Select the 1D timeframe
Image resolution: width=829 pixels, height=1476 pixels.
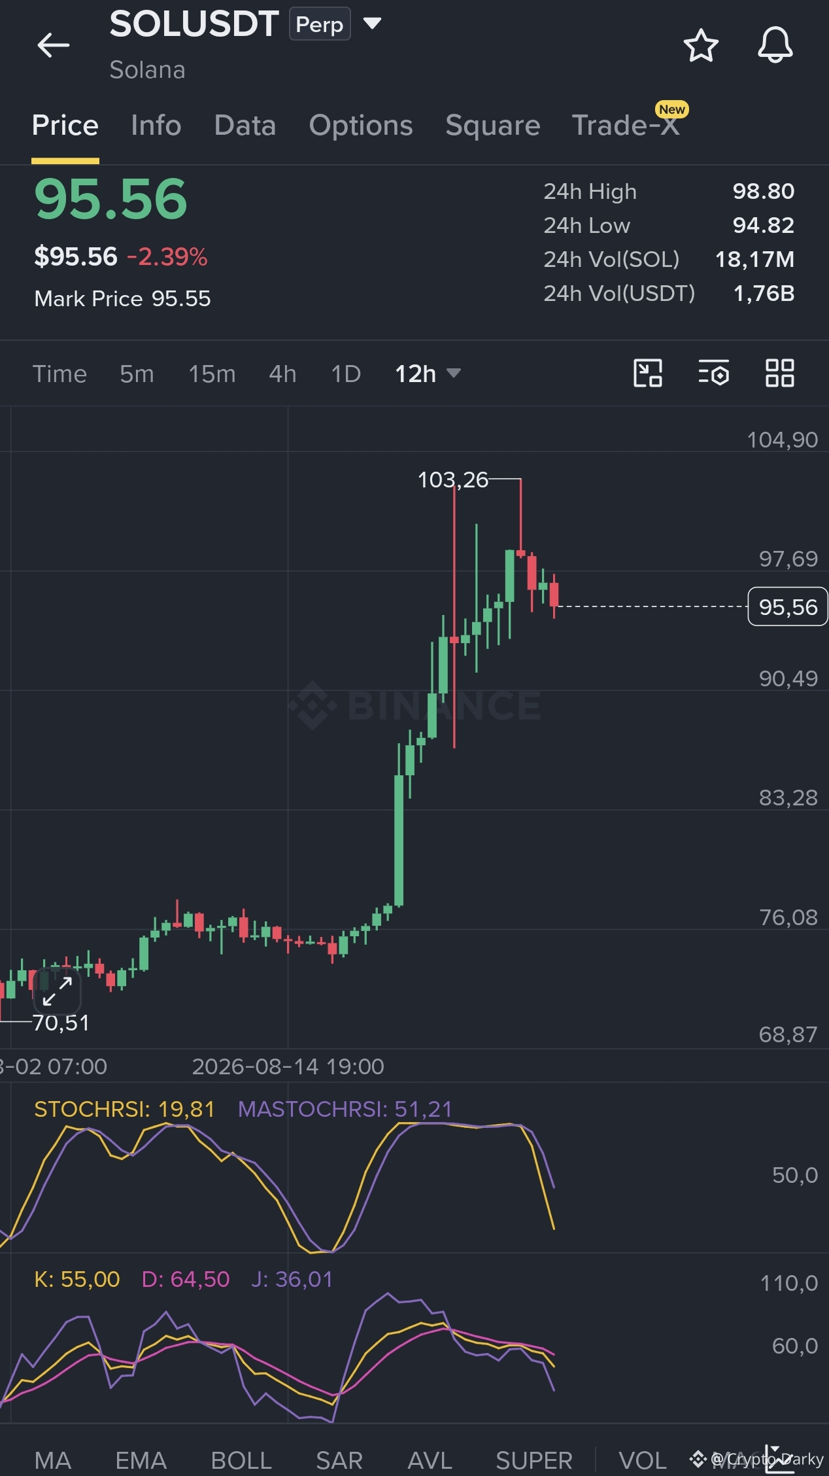[346, 374]
